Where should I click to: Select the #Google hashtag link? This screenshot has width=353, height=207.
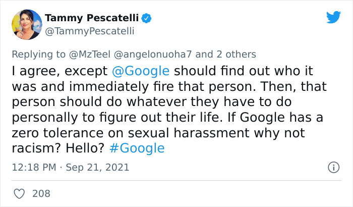click(x=137, y=148)
